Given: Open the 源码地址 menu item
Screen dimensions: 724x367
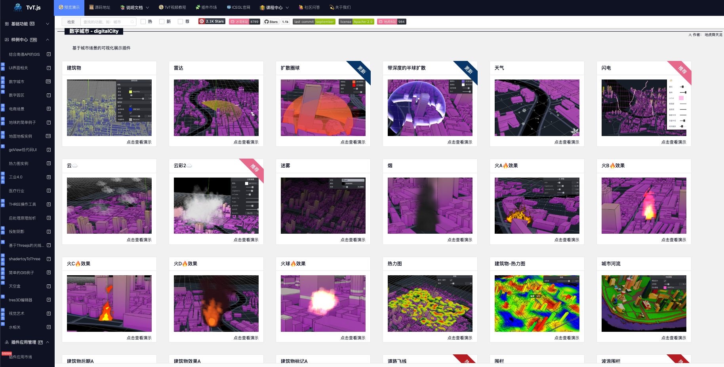Looking at the screenshot, I should point(100,8).
